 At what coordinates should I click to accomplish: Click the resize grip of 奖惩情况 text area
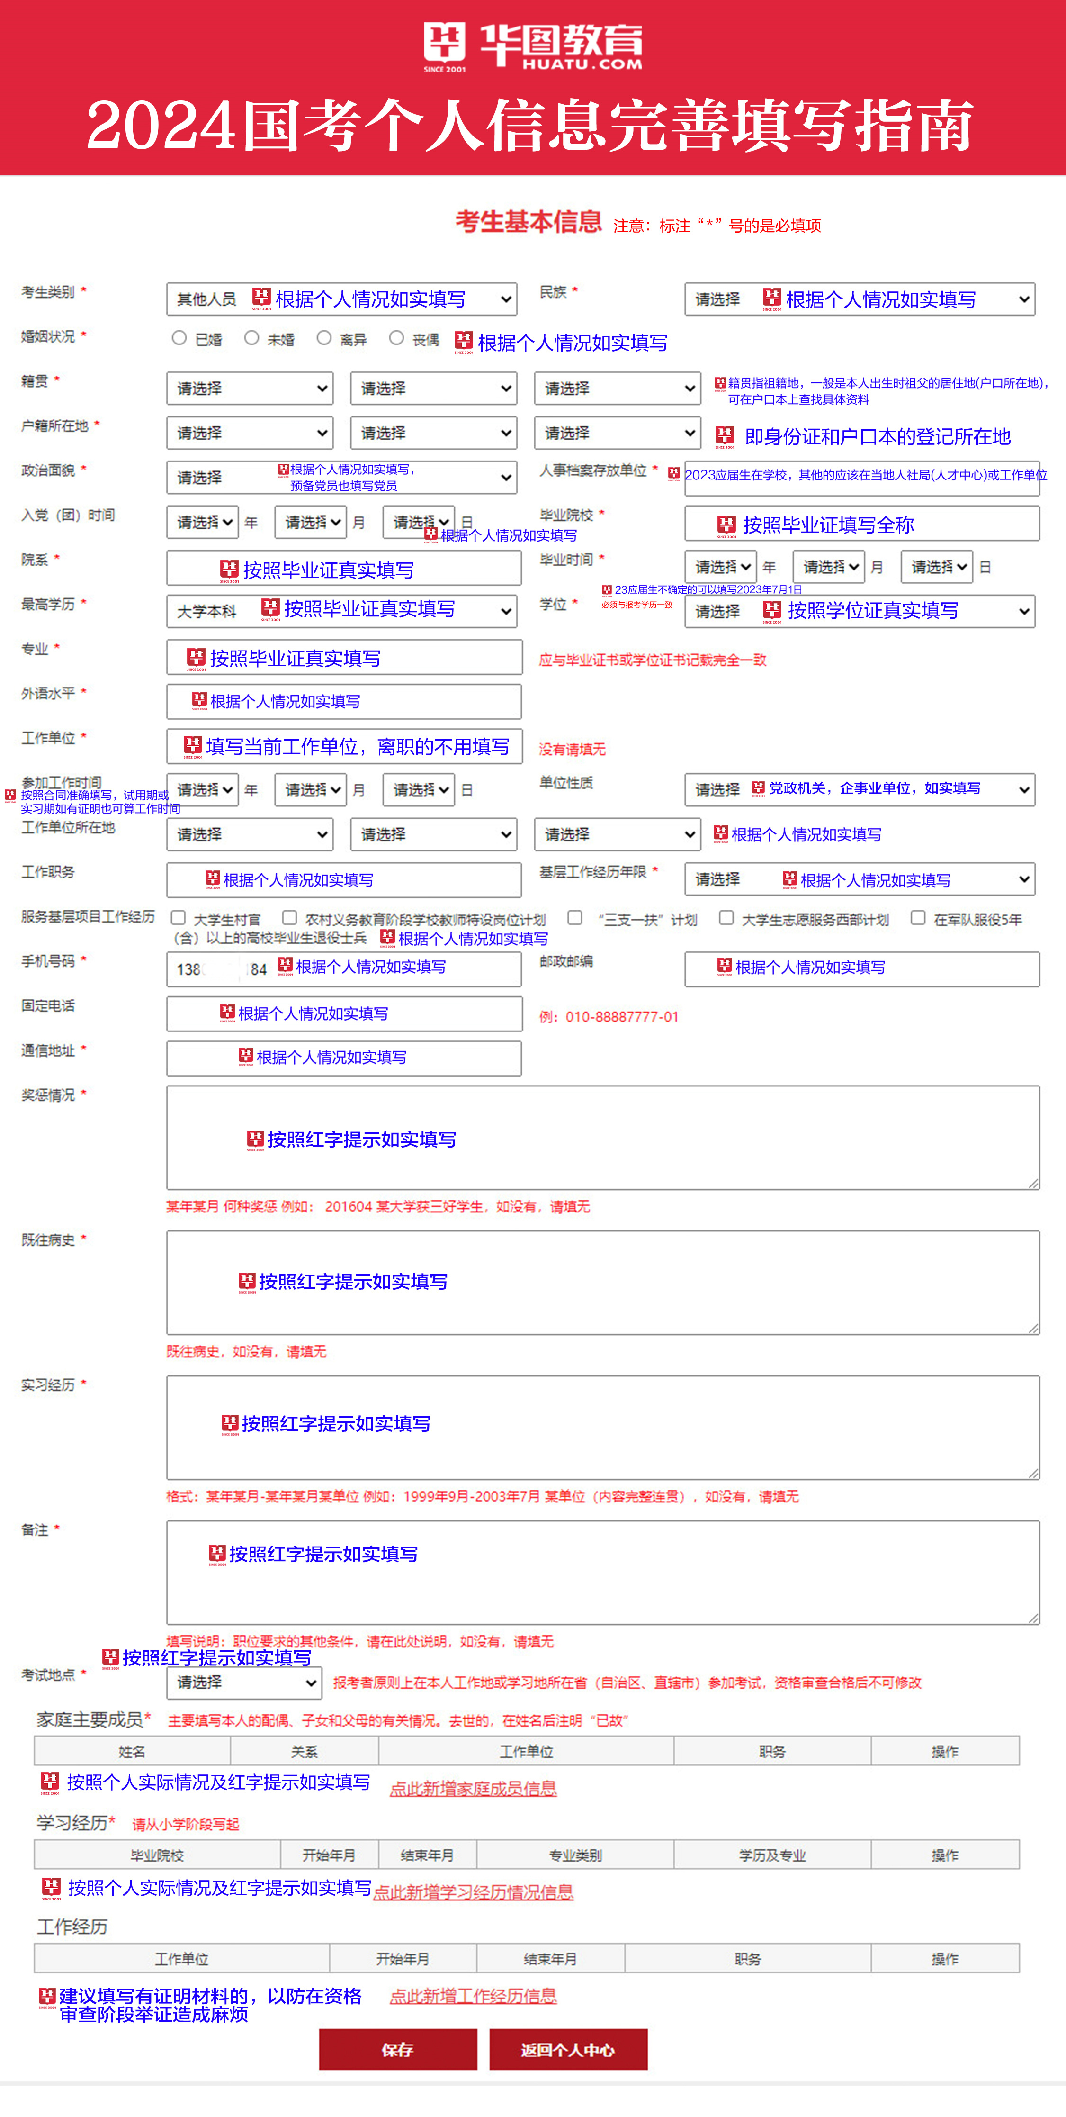pos(1033,1184)
